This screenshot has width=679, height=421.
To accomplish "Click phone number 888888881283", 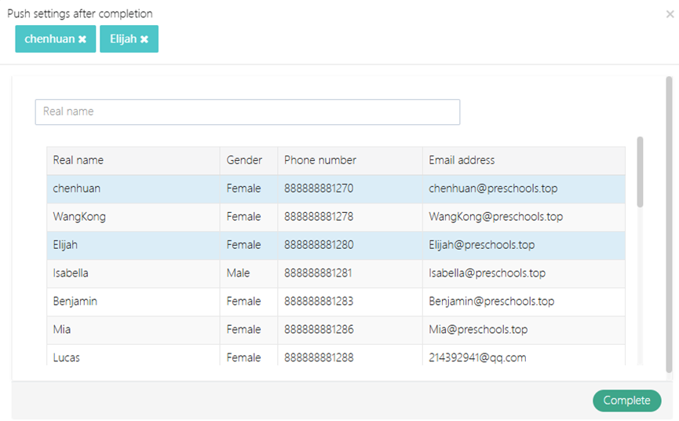I will [319, 301].
